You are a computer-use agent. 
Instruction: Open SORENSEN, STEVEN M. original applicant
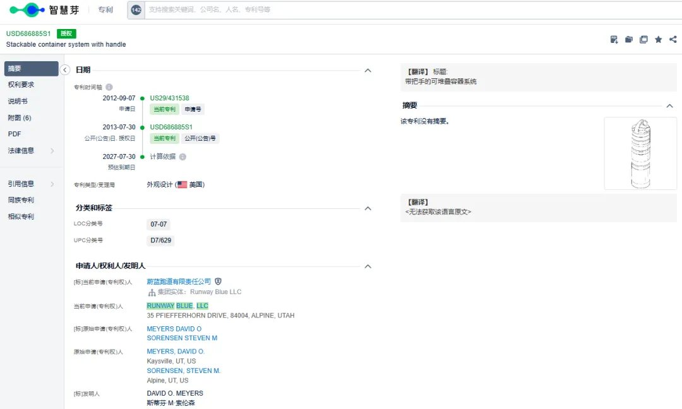[x=184, y=370]
